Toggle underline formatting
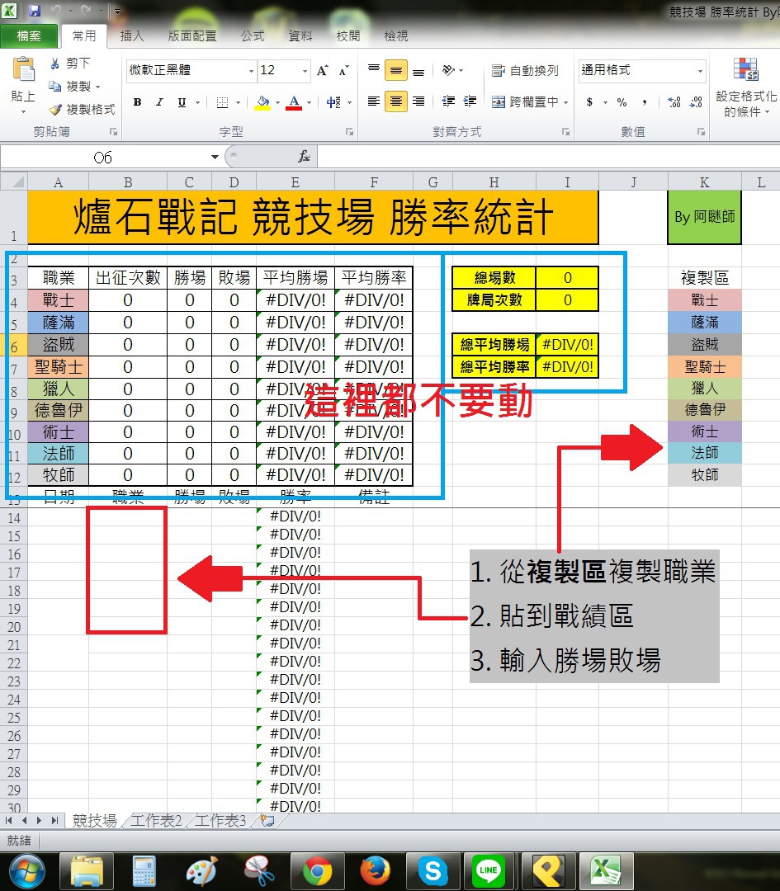This screenshot has height=891, width=780. click(x=182, y=102)
